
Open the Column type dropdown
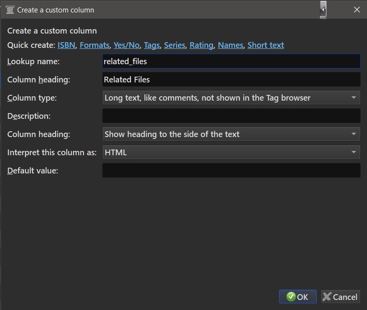pyautogui.click(x=231, y=98)
